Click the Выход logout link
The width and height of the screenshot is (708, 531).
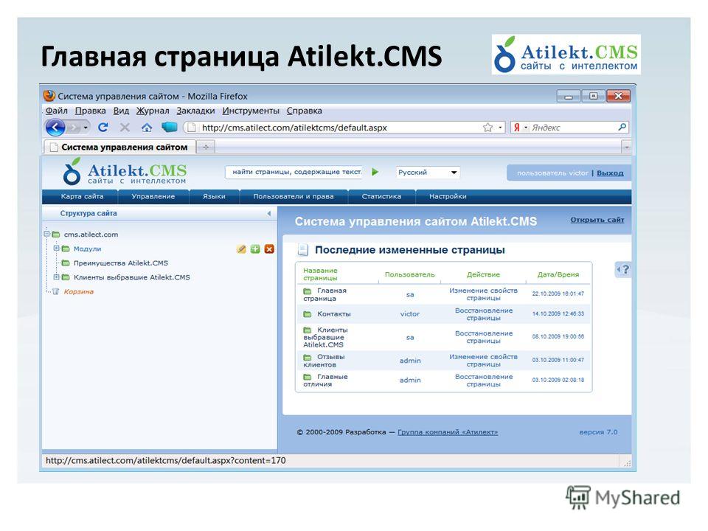click(x=610, y=173)
